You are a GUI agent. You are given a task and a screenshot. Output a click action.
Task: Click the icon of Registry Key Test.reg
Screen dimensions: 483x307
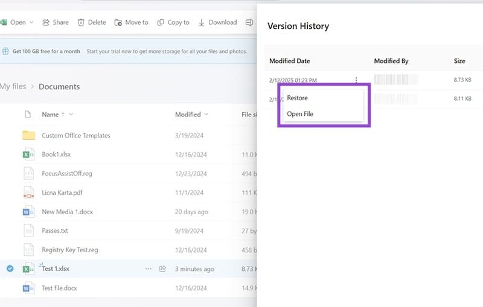click(x=28, y=250)
